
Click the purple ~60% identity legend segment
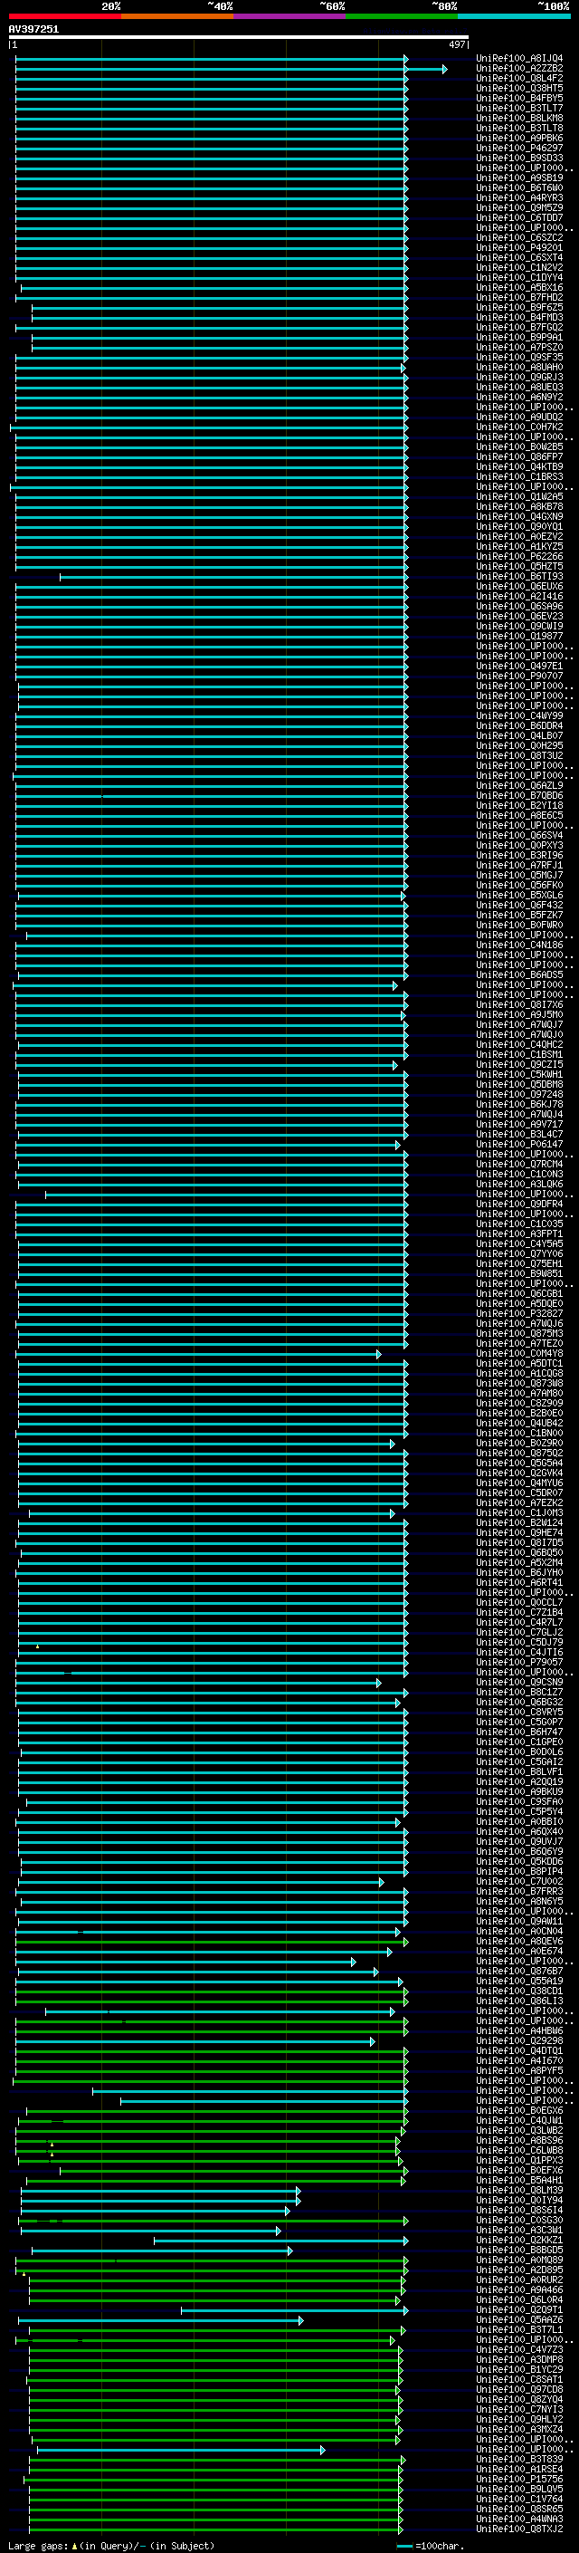pyautogui.click(x=290, y=16)
